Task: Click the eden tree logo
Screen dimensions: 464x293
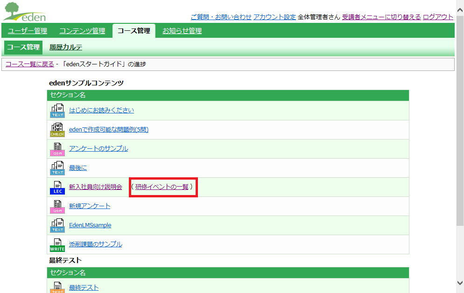Action: click(x=25, y=12)
